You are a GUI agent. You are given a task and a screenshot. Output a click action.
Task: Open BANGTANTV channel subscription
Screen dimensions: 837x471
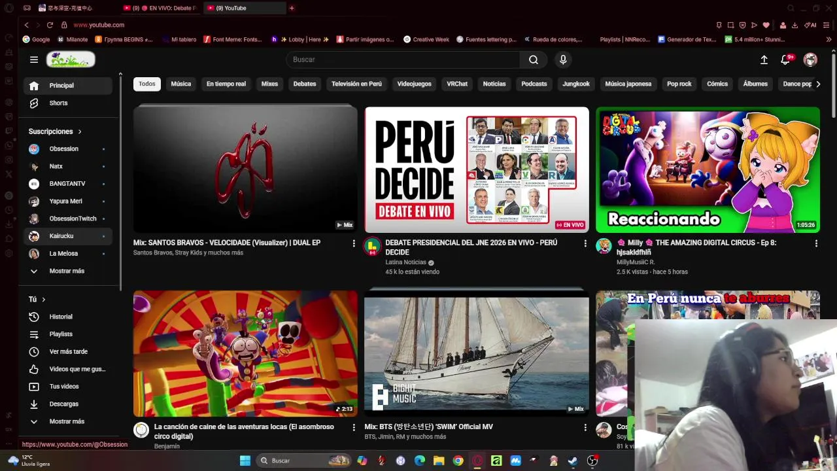click(x=69, y=184)
